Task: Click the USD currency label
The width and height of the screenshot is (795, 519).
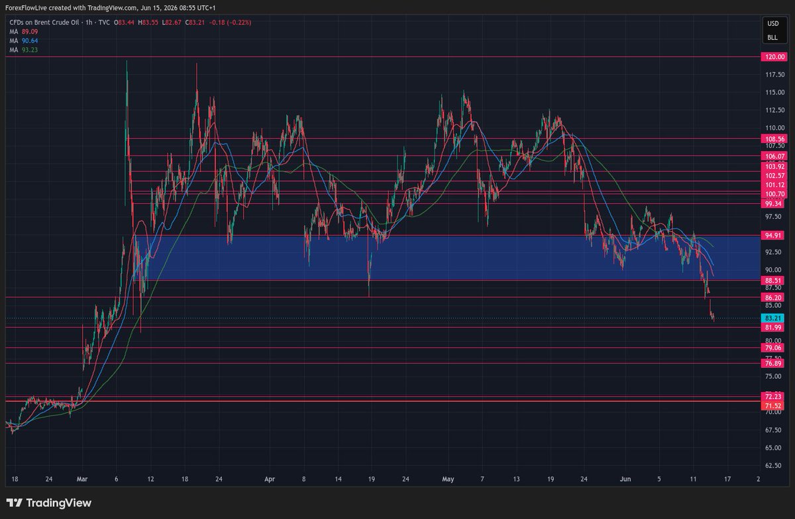Action: 772,23
